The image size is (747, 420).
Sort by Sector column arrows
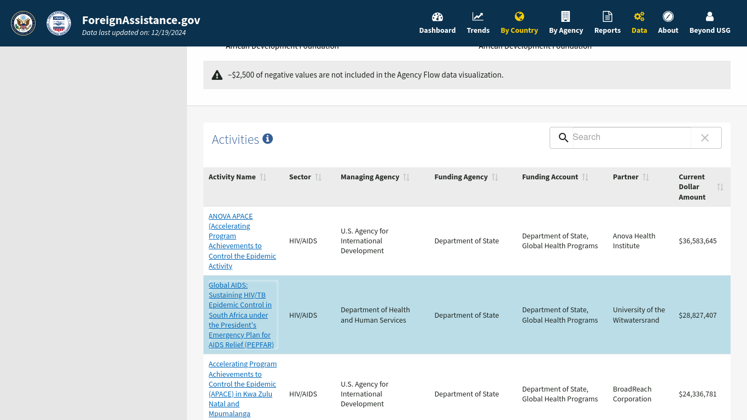[x=318, y=177]
